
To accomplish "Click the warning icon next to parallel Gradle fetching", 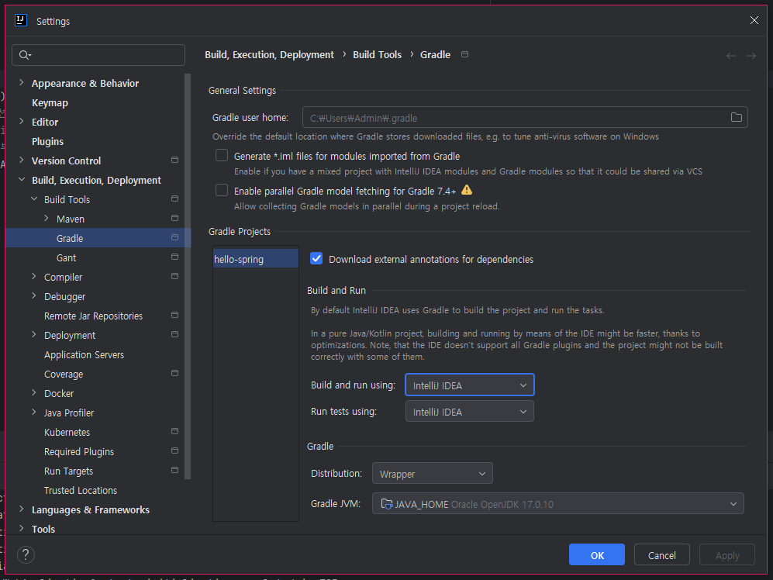I will tap(467, 190).
